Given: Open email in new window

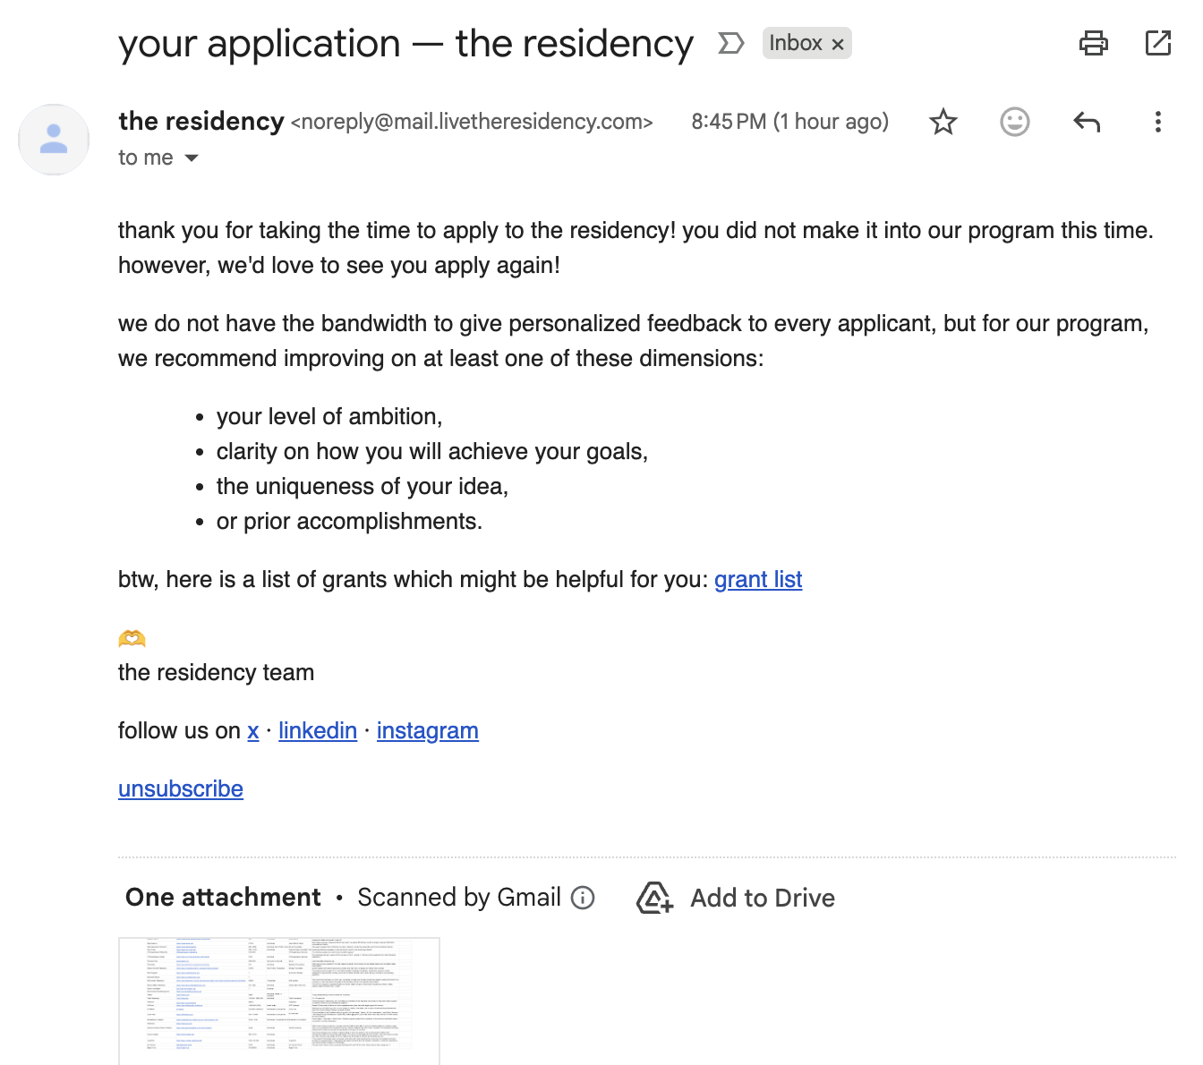Looking at the screenshot, I should point(1157,43).
